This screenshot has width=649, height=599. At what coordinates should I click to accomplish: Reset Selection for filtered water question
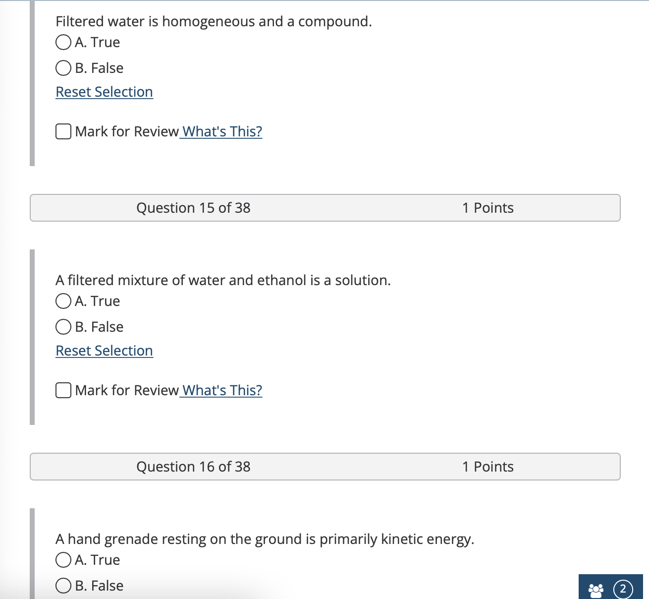tap(104, 92)
